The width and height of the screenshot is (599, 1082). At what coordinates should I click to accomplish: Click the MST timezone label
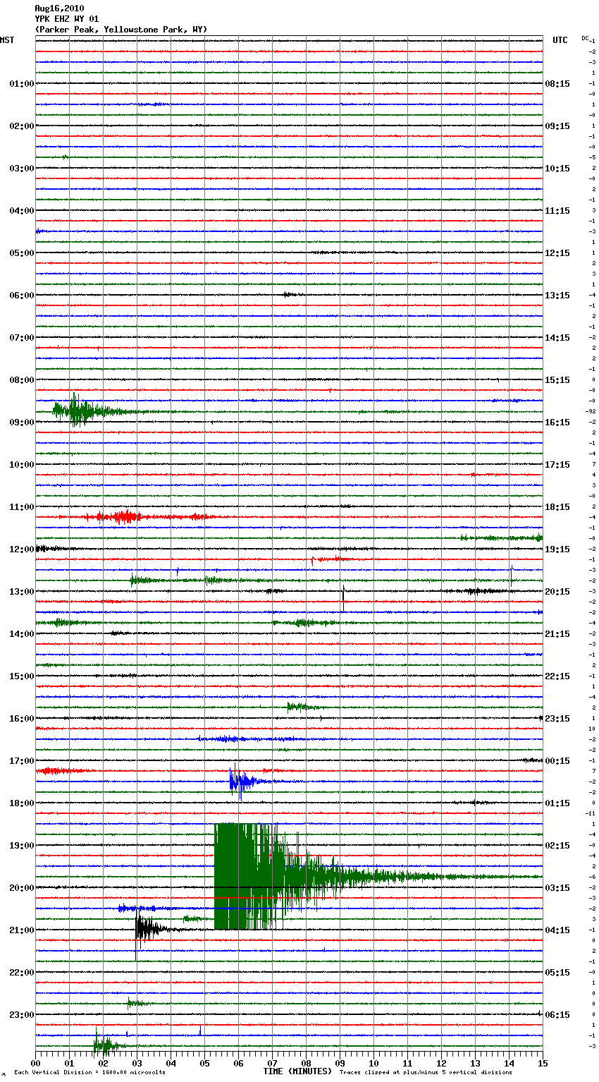pos(7,40)
